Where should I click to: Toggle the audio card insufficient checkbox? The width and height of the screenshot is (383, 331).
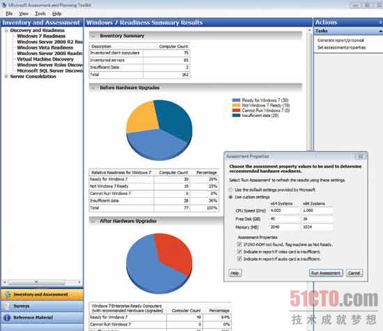tap(240, 259)
